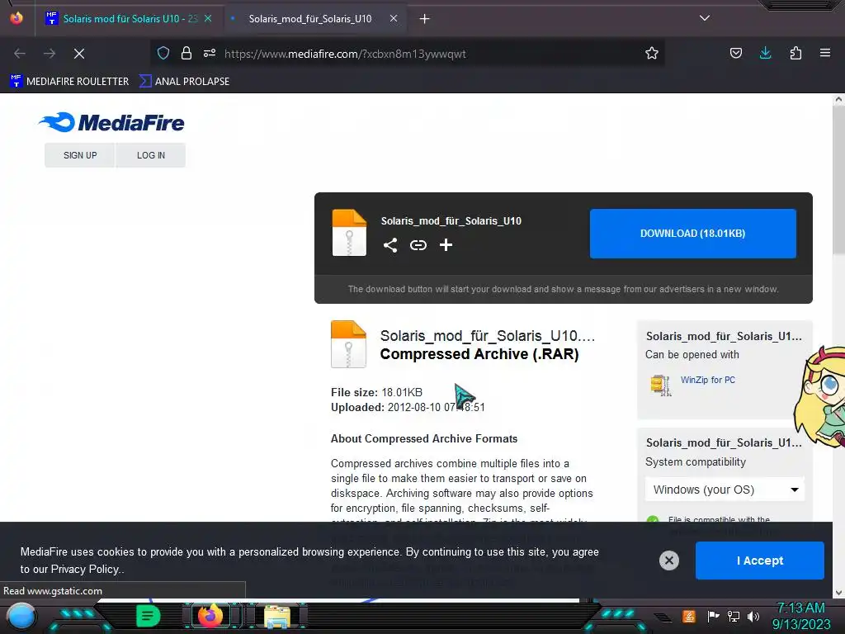
Task: Add file to account plus icon
Action: 446,245
